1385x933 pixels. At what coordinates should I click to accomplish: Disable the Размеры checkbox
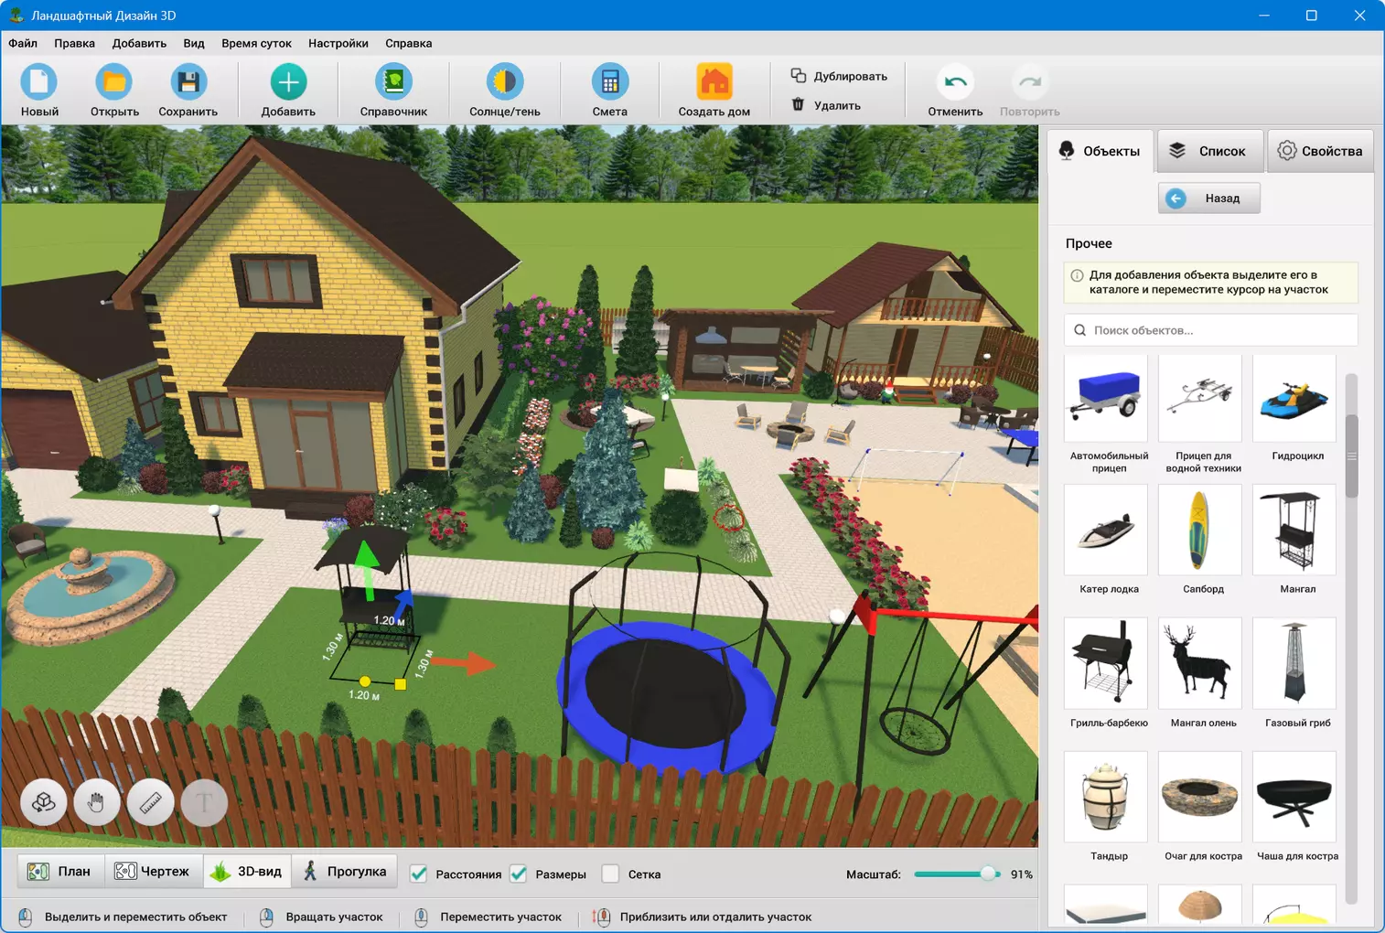519,874
